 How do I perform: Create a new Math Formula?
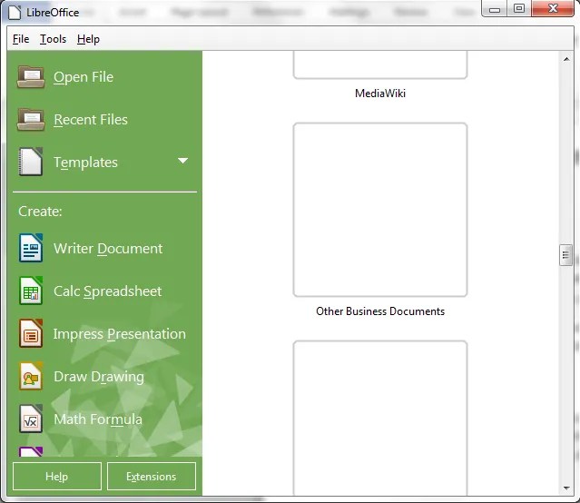98,419
